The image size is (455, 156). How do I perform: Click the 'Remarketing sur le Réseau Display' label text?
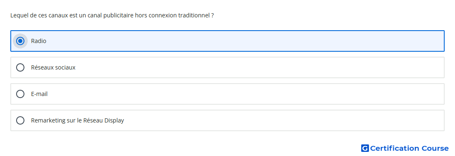[77, 120]
